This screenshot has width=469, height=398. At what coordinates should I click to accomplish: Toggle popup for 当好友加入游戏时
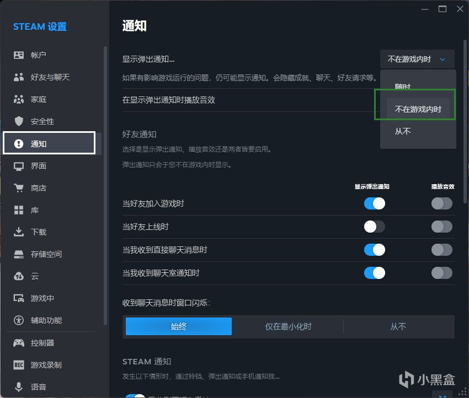tap(375, 203)
